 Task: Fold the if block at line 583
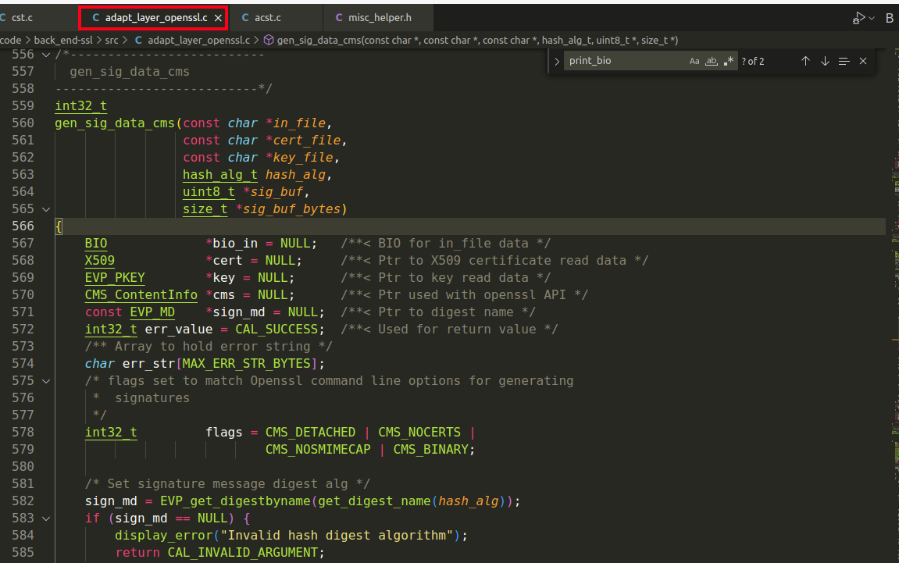46,518
